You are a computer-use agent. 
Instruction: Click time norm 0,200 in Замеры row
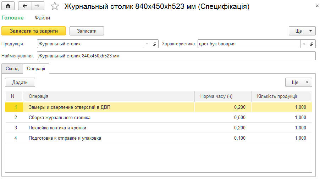223,107
